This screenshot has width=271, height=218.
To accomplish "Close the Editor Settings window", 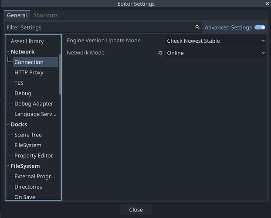I will click(267, 3).
